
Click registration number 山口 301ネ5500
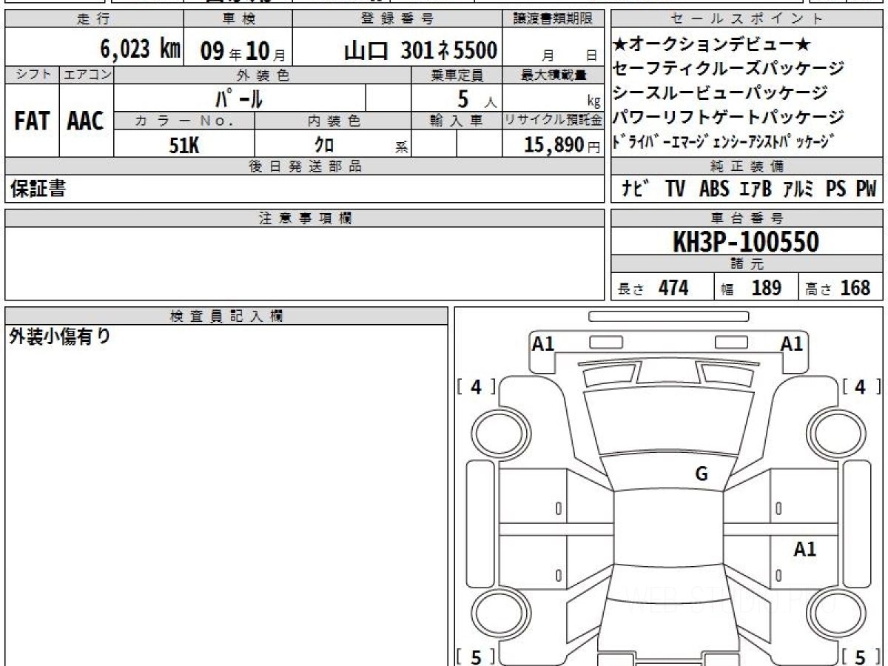(420, 50)
